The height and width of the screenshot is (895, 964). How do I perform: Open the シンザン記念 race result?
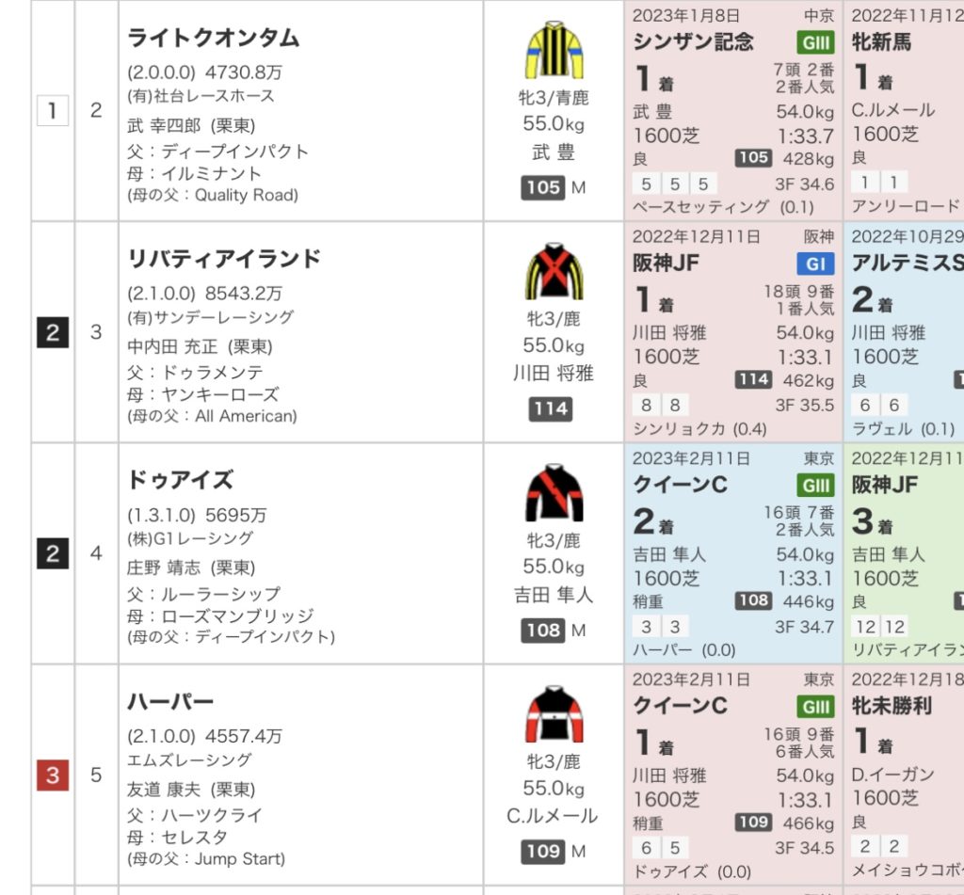pyautogui.click(x=693, y=42)
